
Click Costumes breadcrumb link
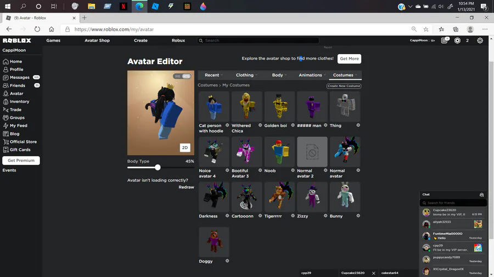tap(207, 85)
